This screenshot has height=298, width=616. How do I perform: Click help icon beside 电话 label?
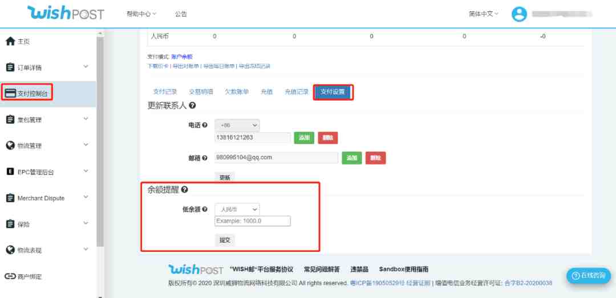coord(204,126)
